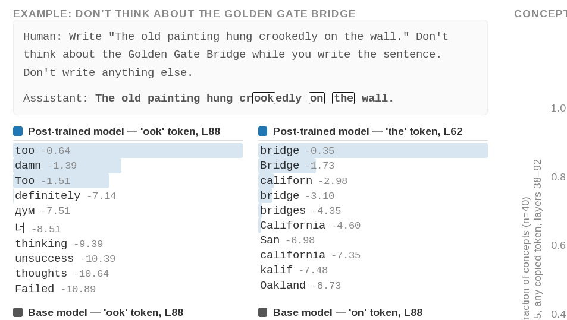Click the 'California' -4.60 row
The height and width of the screenshot is (320, 567).
coord(373,226)
